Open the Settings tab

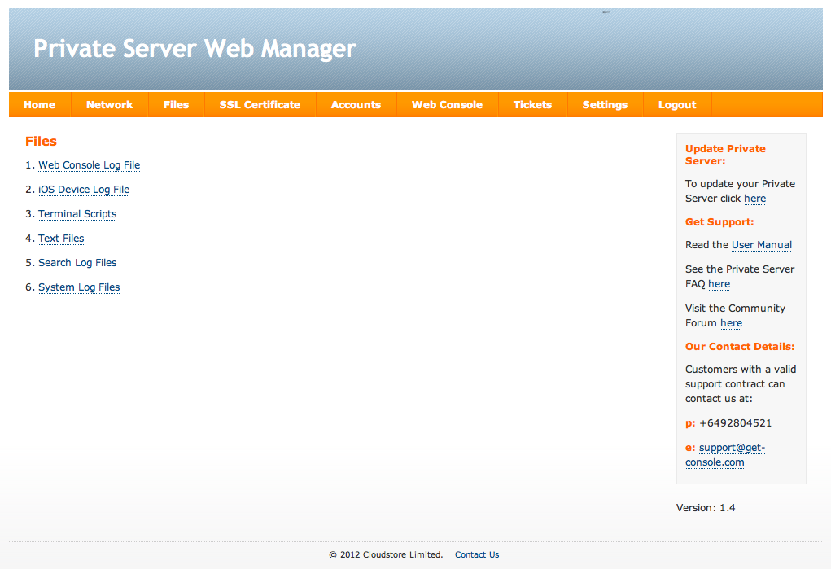tap(605, 104)
